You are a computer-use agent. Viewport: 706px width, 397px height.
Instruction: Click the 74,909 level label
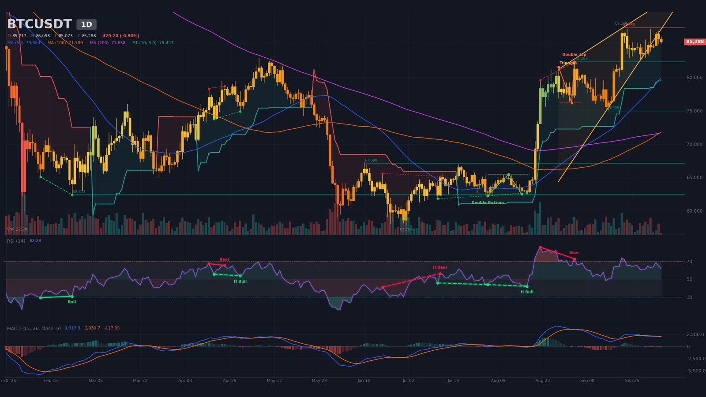pos(613,108)
